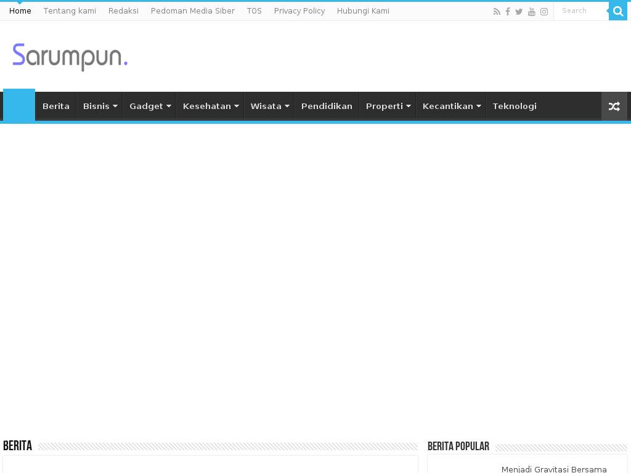The height and width of the screenshot is (473, 631).
Task: Open the Wisata dropdown menu
Action: pyautogui.click(x=269, y=106)
